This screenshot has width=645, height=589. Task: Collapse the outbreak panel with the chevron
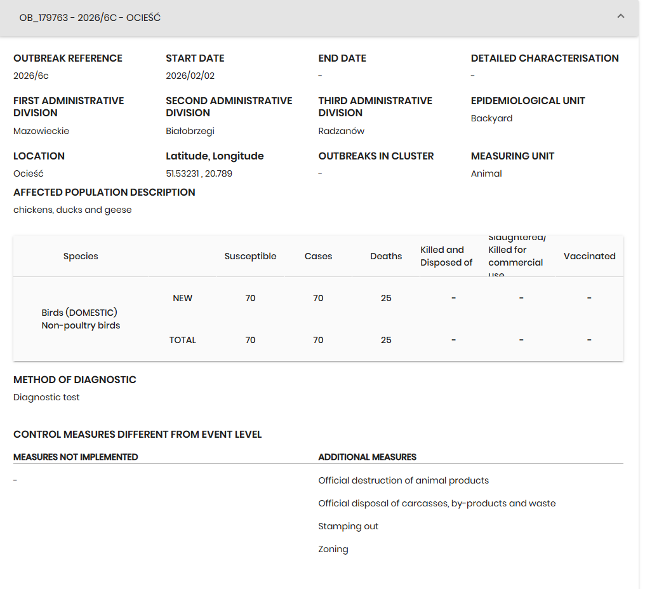click(x=620, y=17)
